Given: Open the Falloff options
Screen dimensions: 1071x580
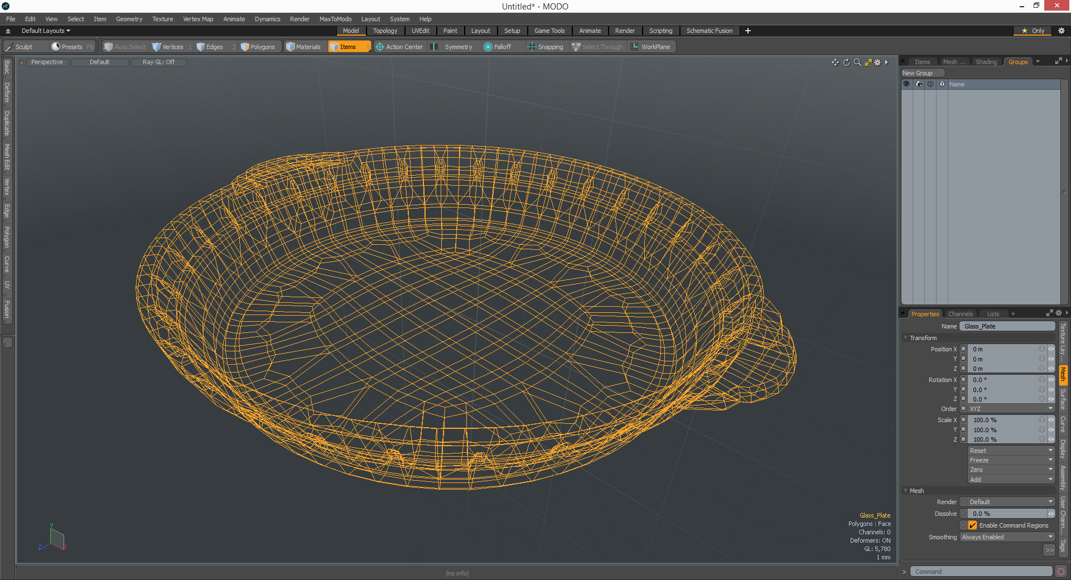Looking at the screenshot, I should [502, 47].
